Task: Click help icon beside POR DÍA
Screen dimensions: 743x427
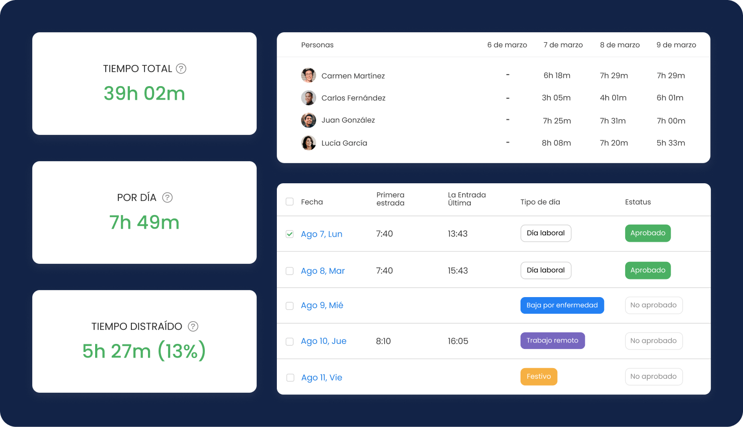Action: click(168, 198)
